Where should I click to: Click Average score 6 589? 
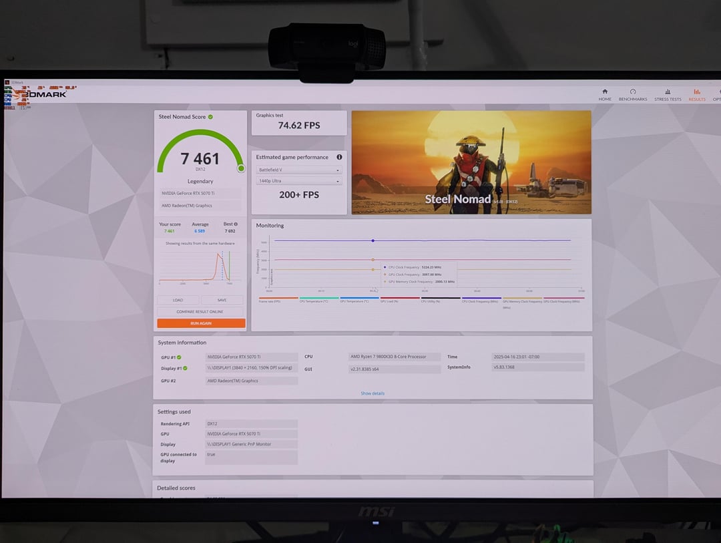(200, 231)
